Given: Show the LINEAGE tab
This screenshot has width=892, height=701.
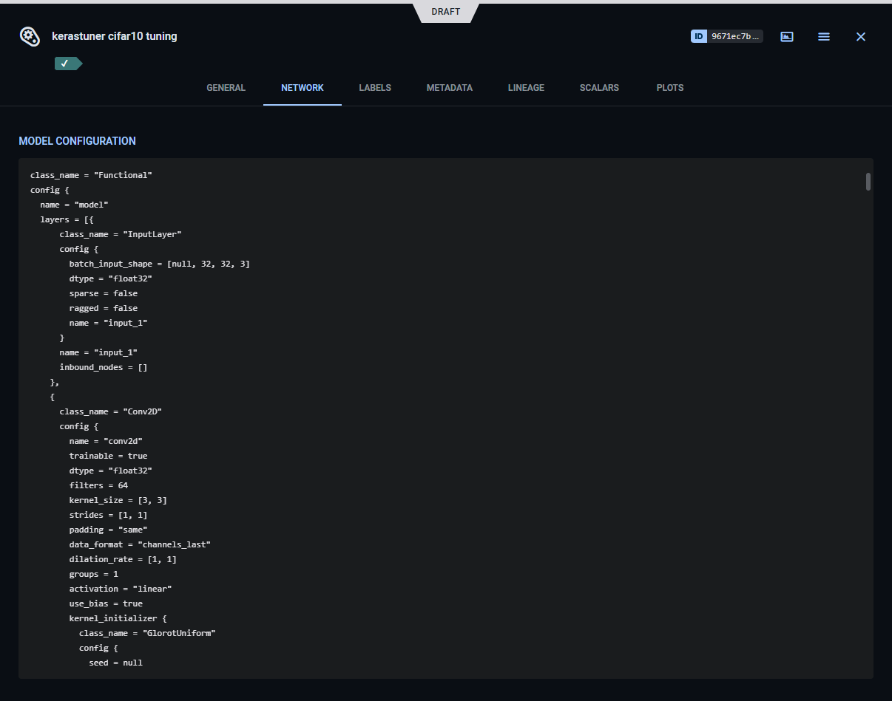Looking at the screenshot, I should pos(526,87).
